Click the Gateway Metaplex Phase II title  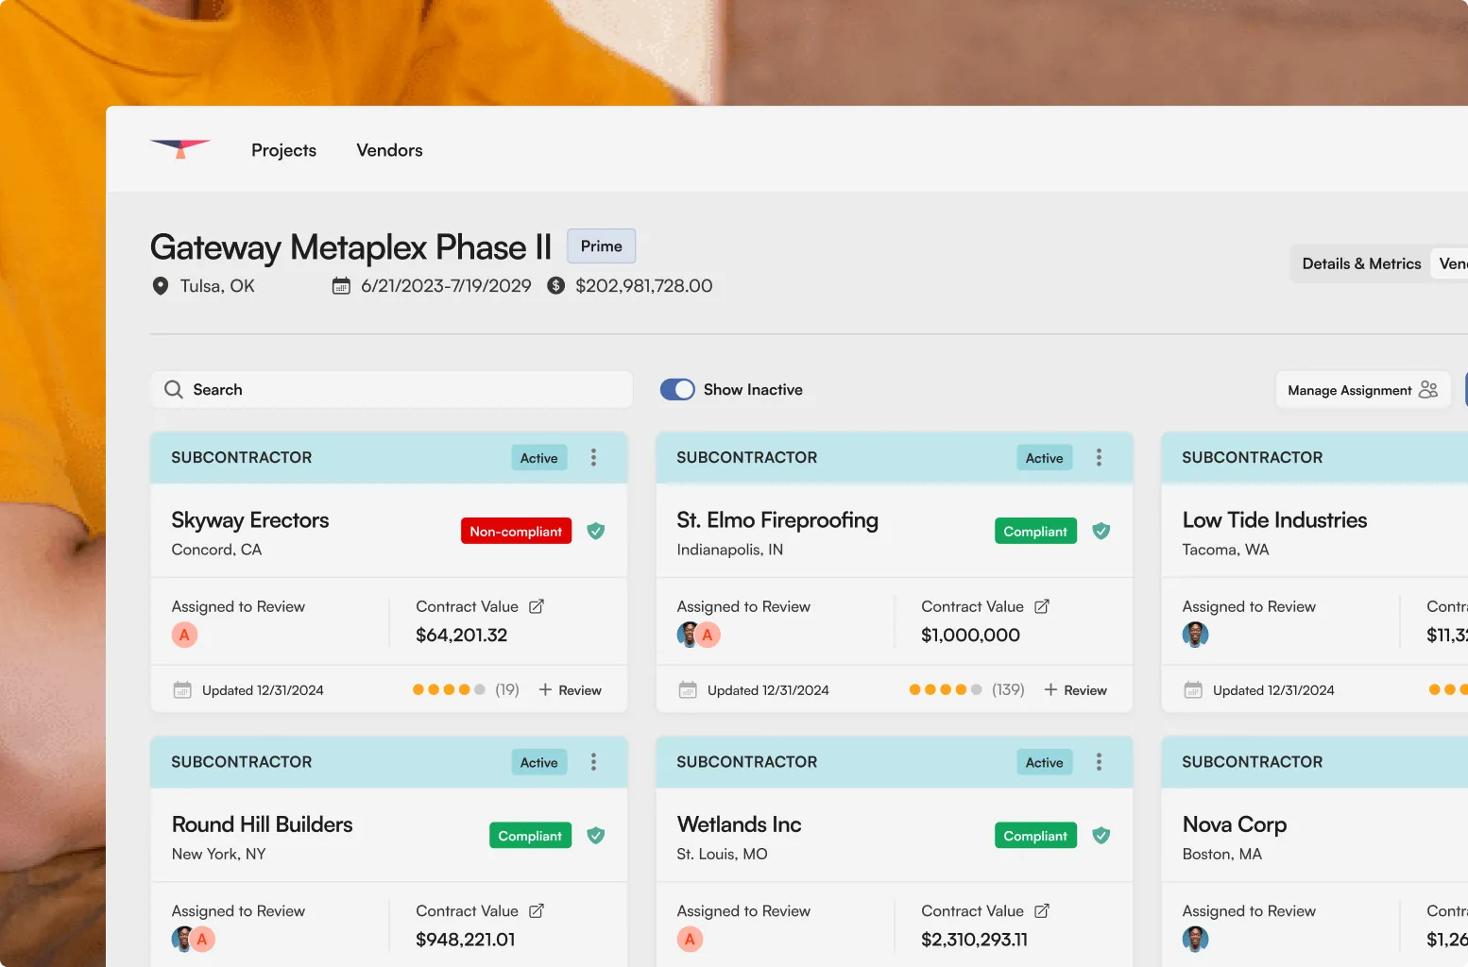click(350, 247)
